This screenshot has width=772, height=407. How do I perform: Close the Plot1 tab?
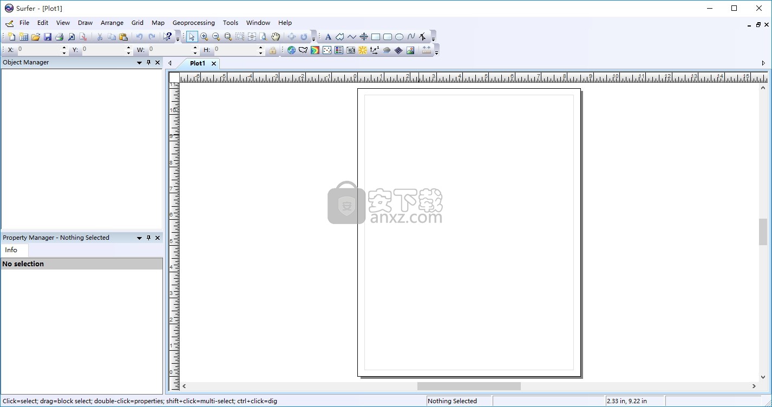tap(214, 63)
